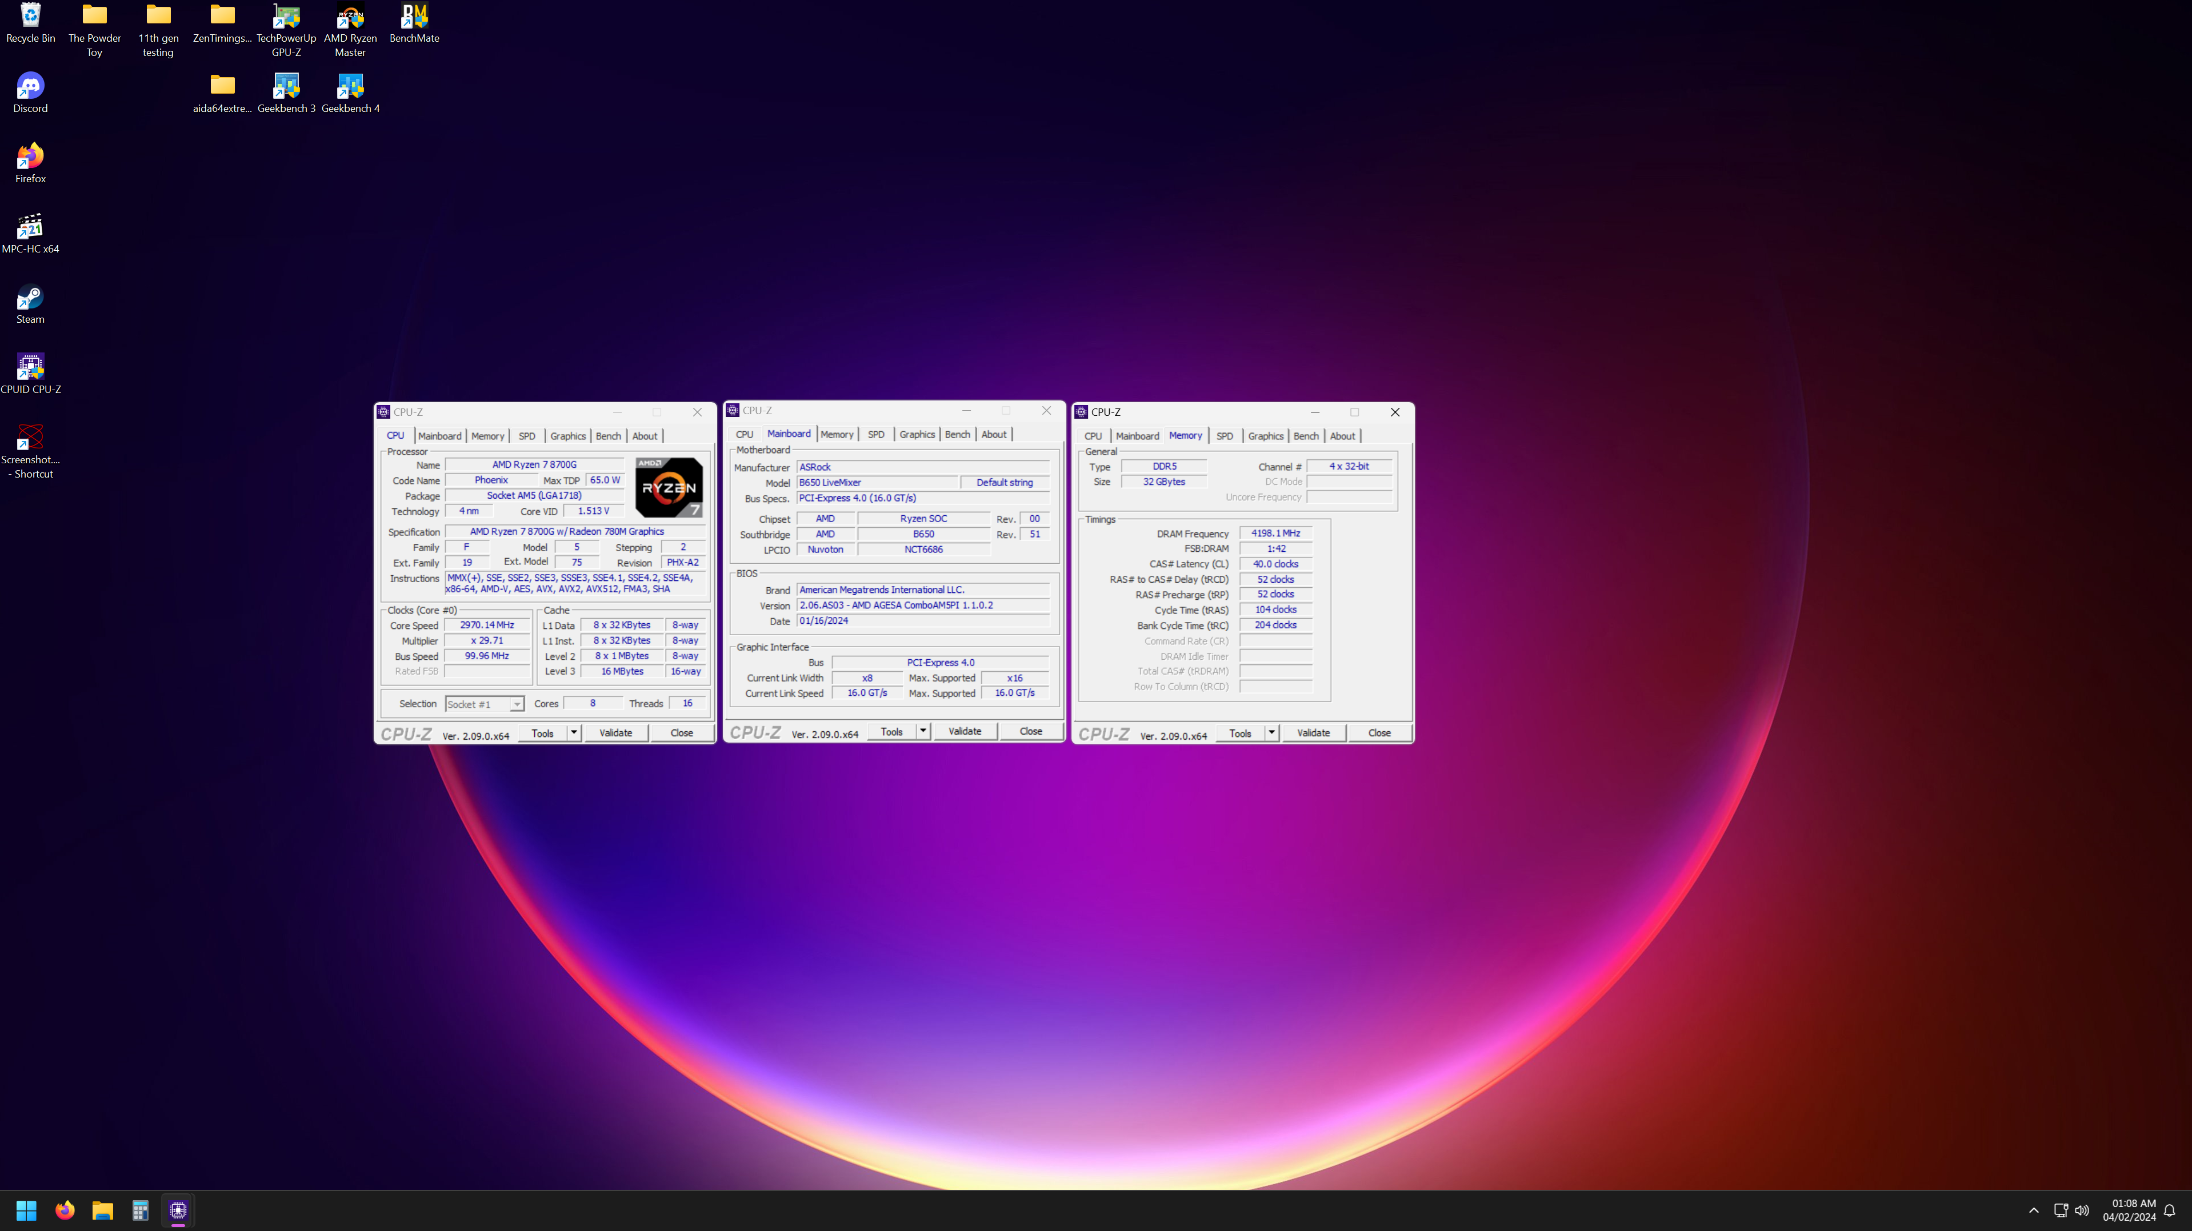The height and width of the screenshot is (1231, 2192).
Task: Click the 40.0 clocks CAS latency value
Action: click(x=1275, y=564)
